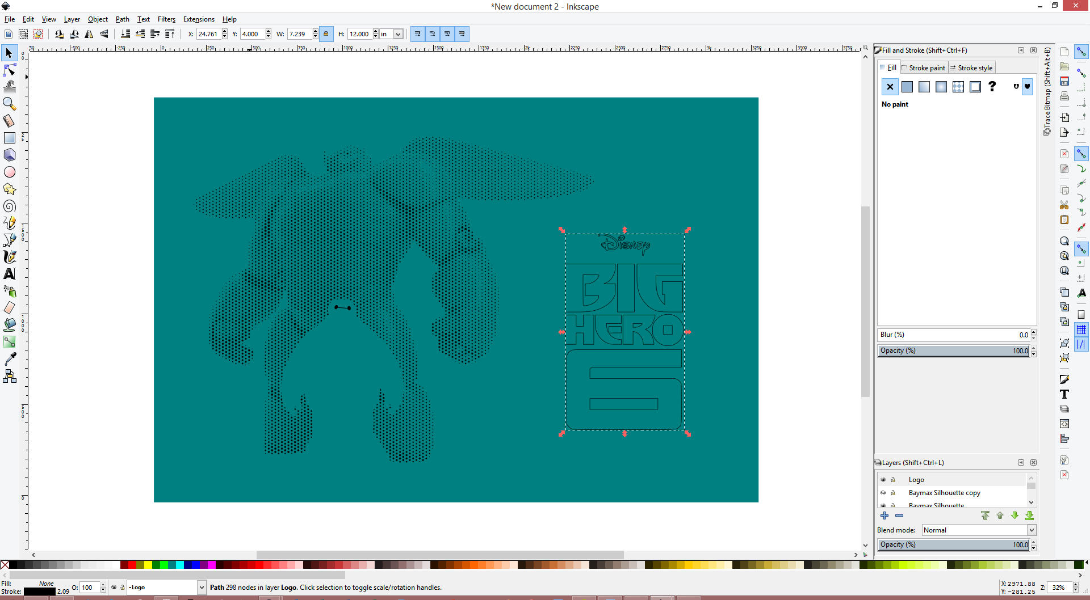Select the Node editing tool

point(10,70)
